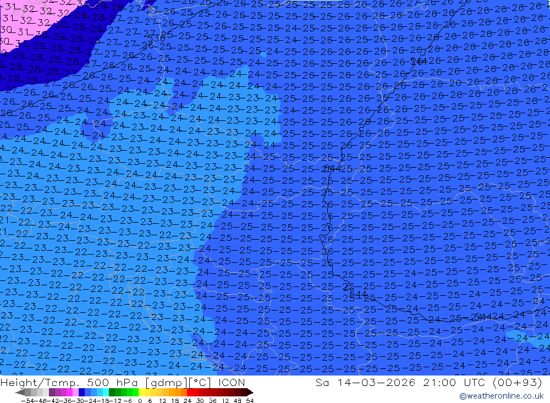Select the dark green legend swatch

112,392
